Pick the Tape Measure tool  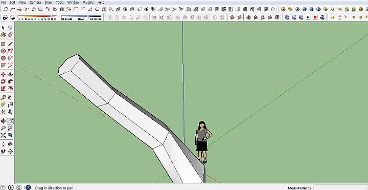(x=3, y=98)
